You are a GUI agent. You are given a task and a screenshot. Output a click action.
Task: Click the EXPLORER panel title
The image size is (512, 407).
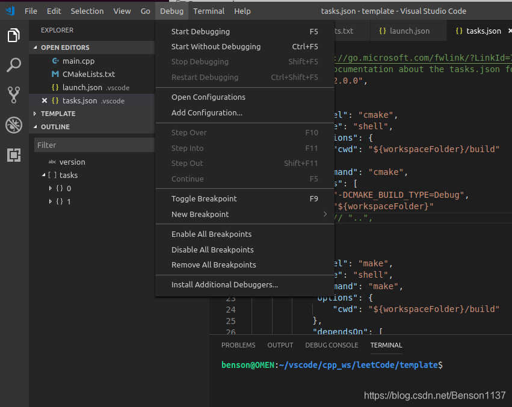[x=57, y=30]
